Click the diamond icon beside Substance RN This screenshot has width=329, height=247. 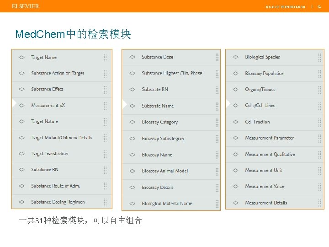[21, 170]
